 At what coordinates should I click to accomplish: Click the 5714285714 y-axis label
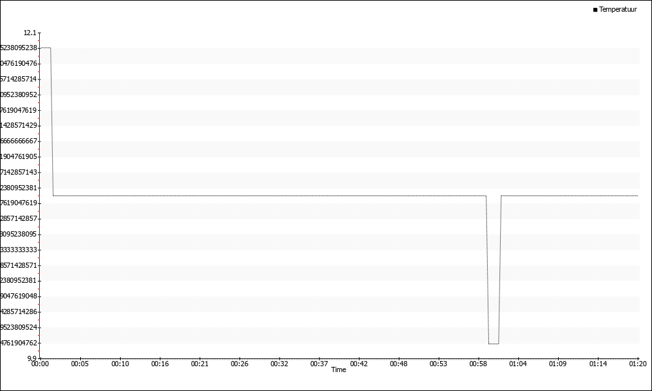(19, 79)
